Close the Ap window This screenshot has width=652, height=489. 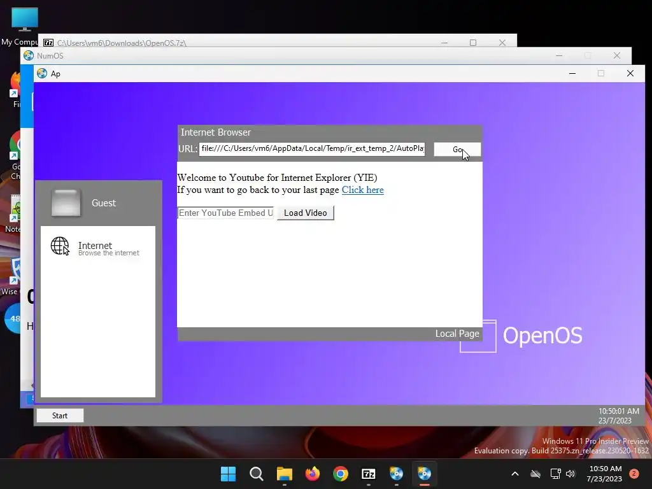point(630,74)
